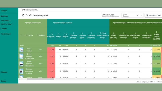162x91 pixels.
Task: Click the 28 045.00 Сумма (до СПП) value
Action: pyautogui.click(x=114, y=56)
